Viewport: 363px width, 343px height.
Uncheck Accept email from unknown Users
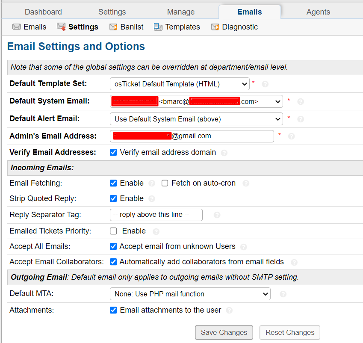point(113,246)
